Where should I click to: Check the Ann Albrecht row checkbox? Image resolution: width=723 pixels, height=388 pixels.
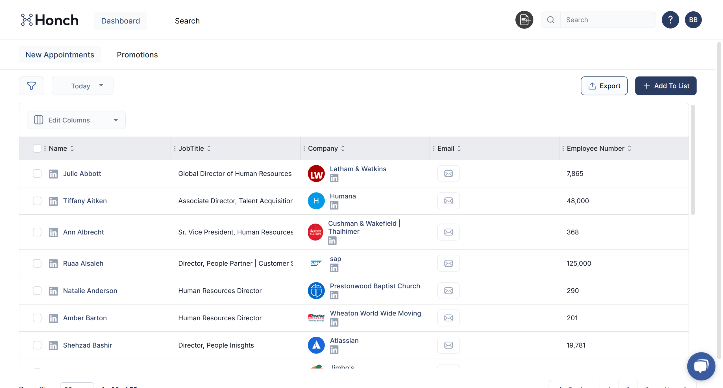coord(37,232)
